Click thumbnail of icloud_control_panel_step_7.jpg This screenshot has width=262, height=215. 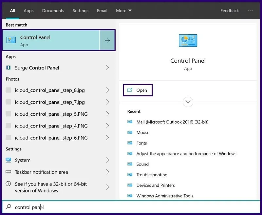pos(9,102)
